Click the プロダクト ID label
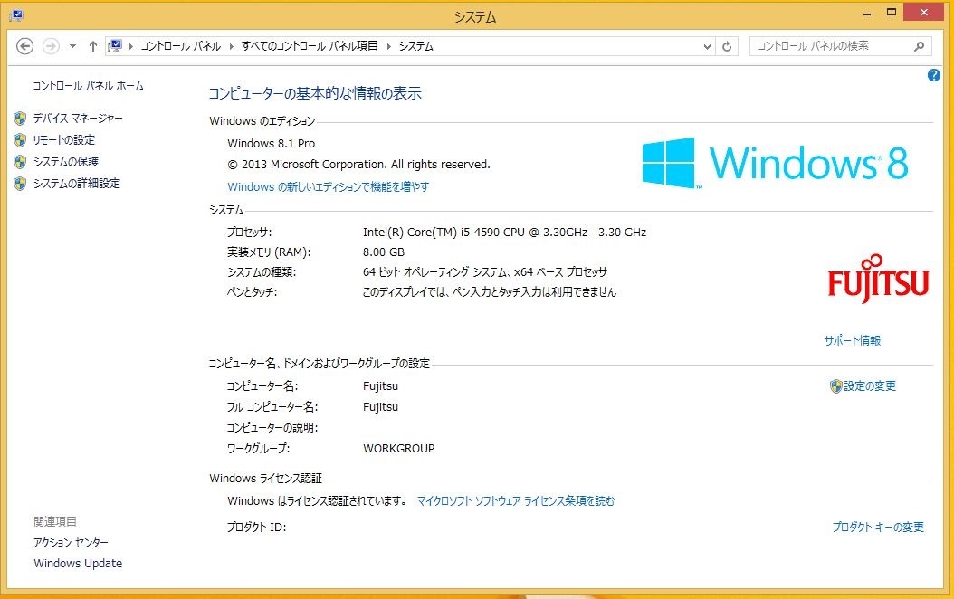Viewport: 954px width, 599px height. click(256, 528)
